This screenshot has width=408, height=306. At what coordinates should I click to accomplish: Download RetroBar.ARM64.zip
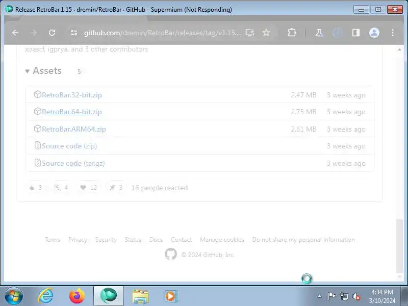click(74, 129)
